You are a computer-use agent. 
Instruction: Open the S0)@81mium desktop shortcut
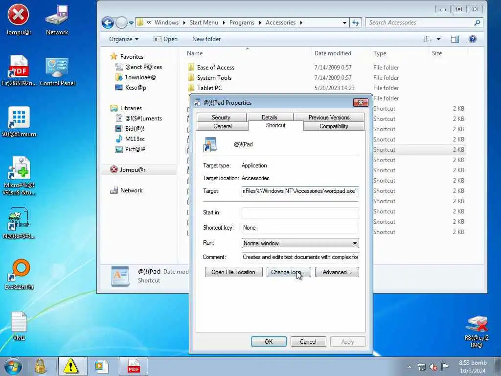(x=19, y=122)
